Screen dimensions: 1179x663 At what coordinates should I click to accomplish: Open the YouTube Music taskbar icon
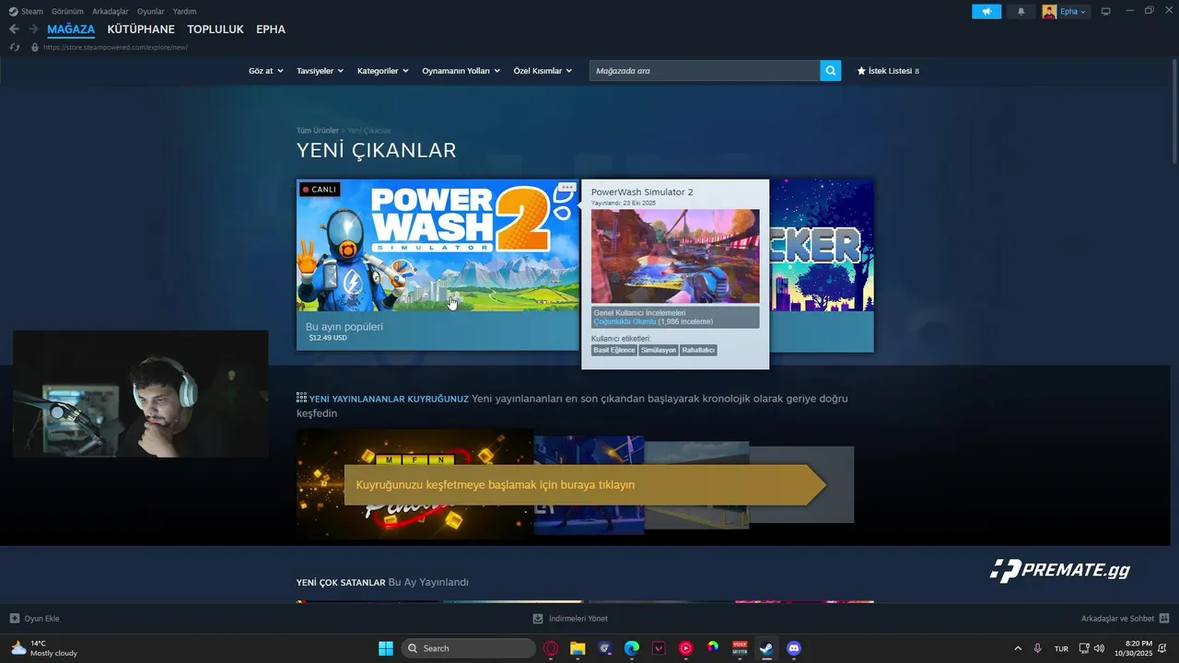pos(685,648)
